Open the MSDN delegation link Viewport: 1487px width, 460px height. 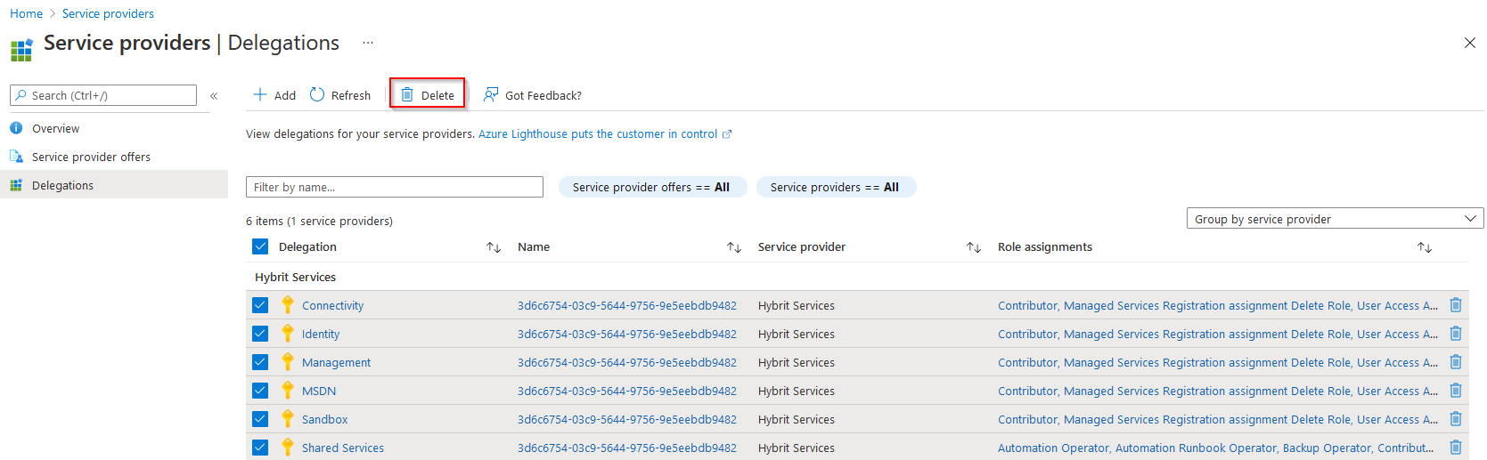[319, 391]
